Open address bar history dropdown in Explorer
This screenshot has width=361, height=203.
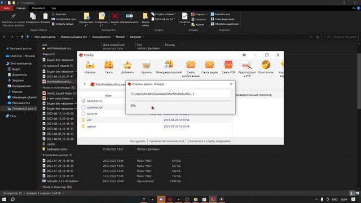[311, 37]
